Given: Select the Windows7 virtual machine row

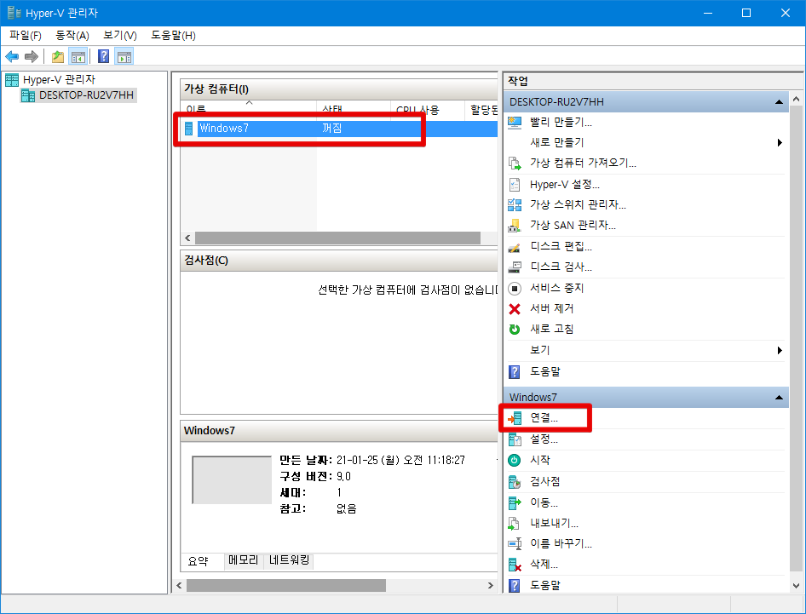Looking at the screenshot, I should pos(339,129).
